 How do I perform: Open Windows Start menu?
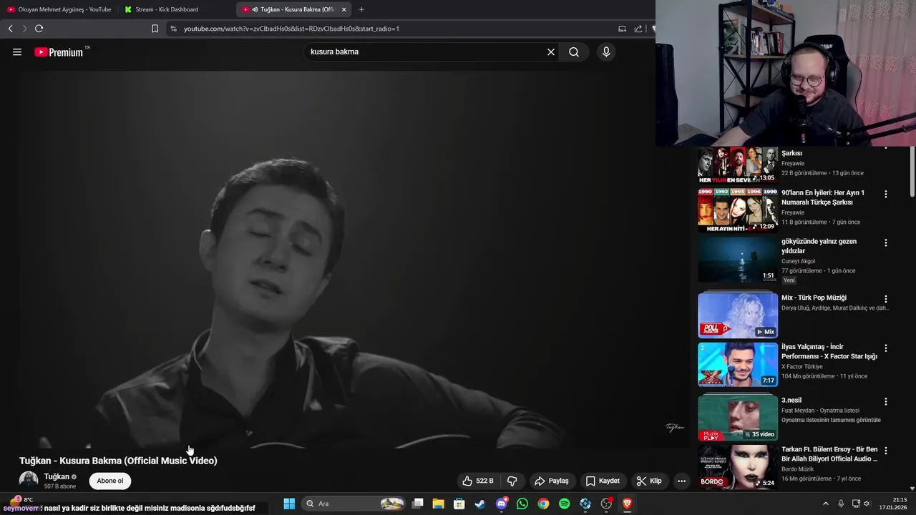pos(289,504)
